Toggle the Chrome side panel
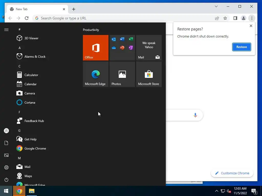Image resolution: width=262 pixels, height=196 pixels. point(235,18)
